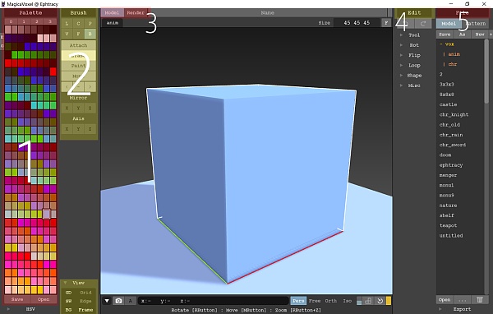The image size is (493, 314).
Task: Toggle Mirror X axis
Action: (x=67, y=108)
